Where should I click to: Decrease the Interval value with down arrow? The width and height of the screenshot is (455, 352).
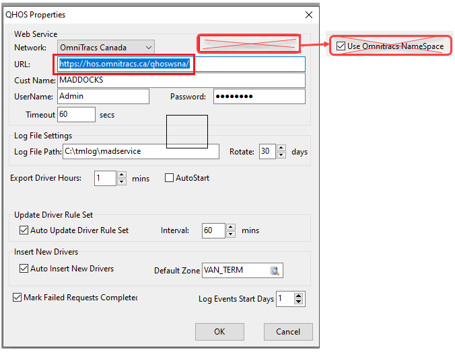231,234
